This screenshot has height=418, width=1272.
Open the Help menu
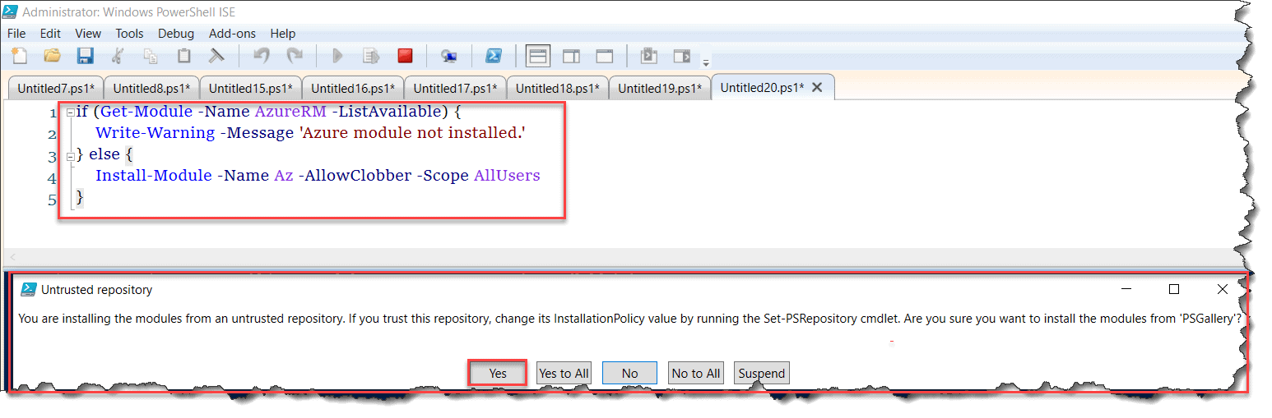point(282,34)
